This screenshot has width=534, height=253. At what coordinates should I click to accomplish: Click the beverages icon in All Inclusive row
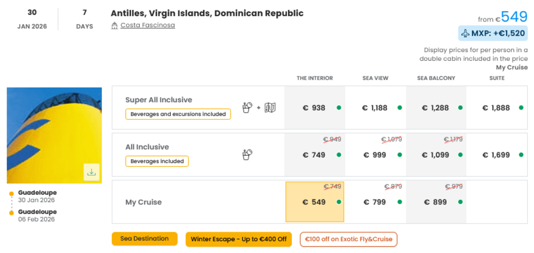(x=247, y=155)
